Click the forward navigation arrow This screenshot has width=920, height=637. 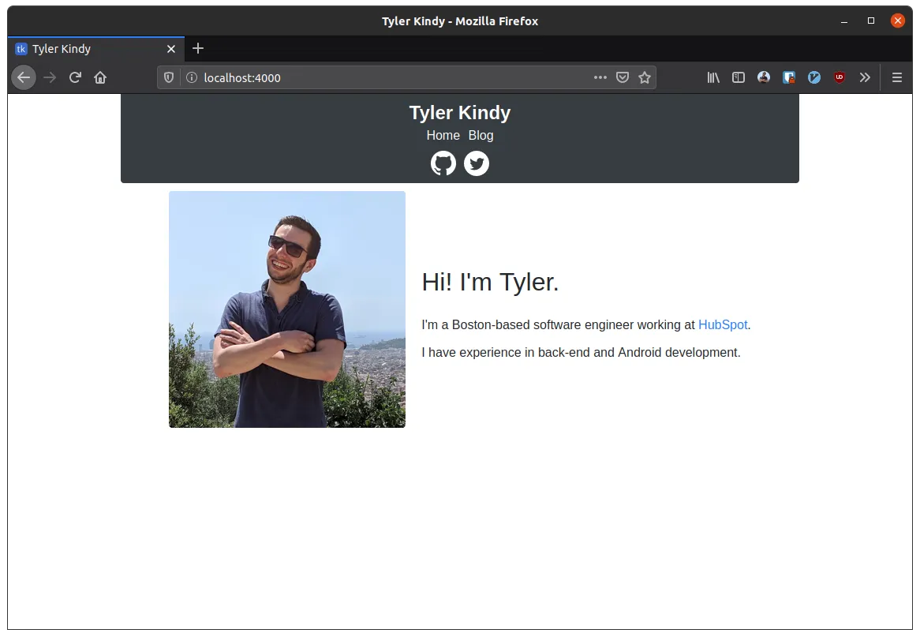[50, 77]
